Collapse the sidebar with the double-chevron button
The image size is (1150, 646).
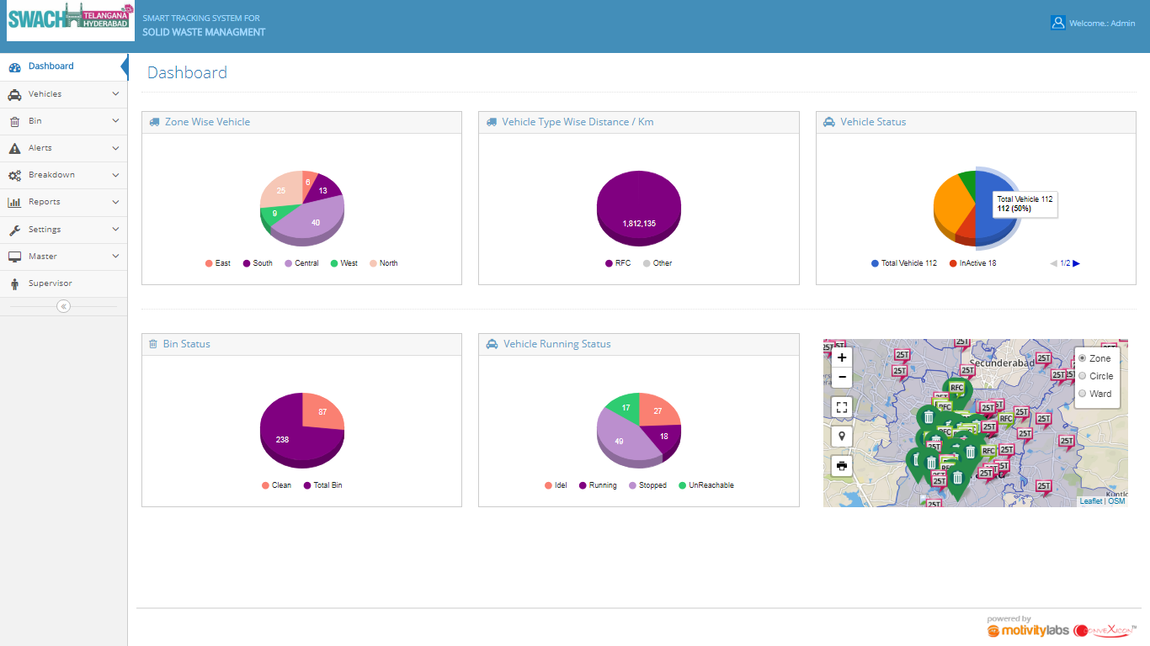pos(63,306)
